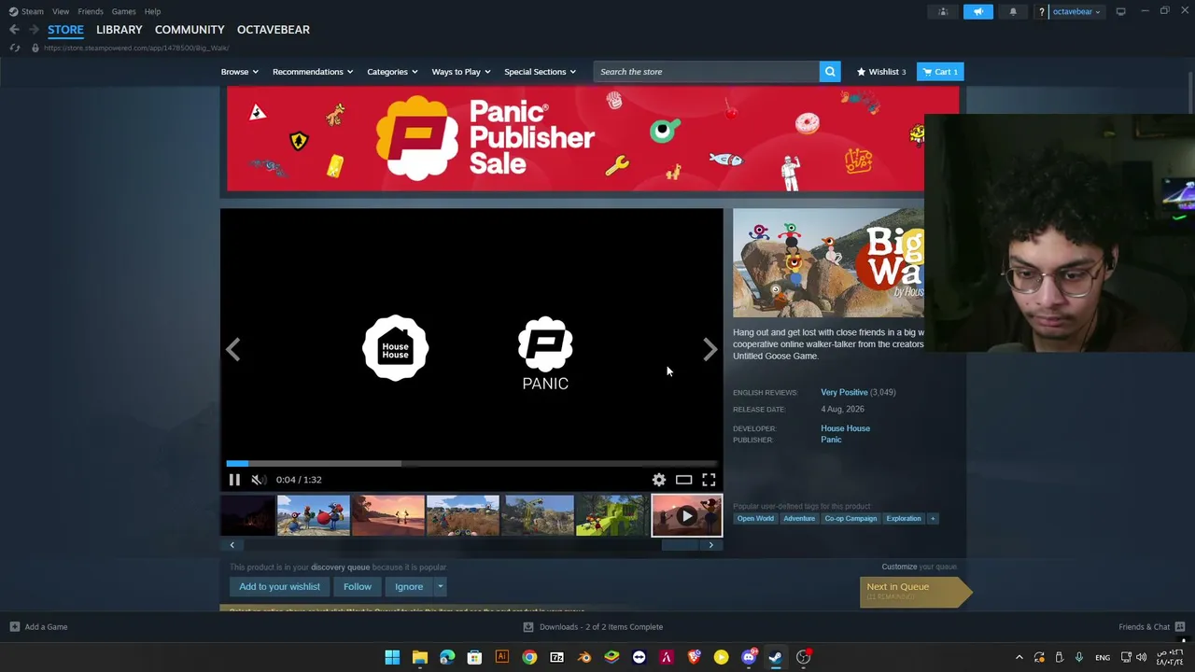Show next media with right arrow on video
This screenshot has height=672, width=1195.
click(710, 350)
